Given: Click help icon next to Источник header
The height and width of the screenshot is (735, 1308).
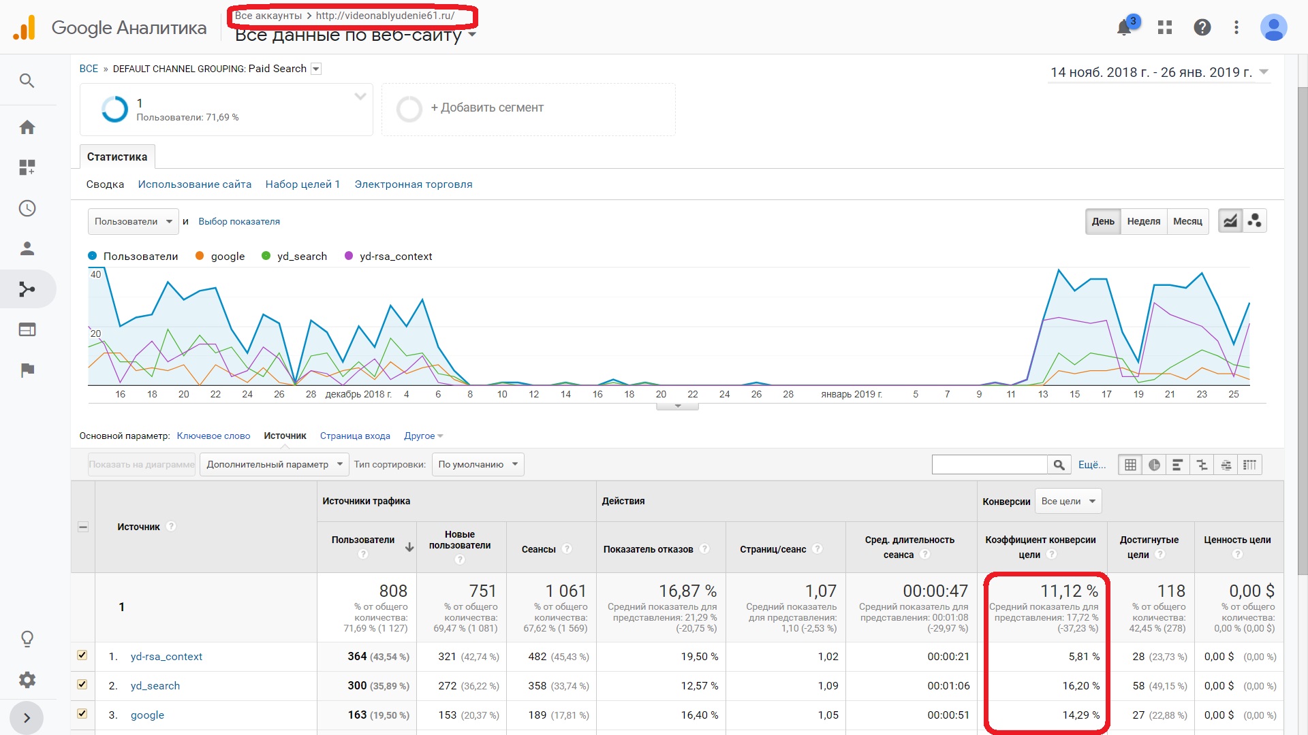Looking at the screenshot, I should [172, 526].
